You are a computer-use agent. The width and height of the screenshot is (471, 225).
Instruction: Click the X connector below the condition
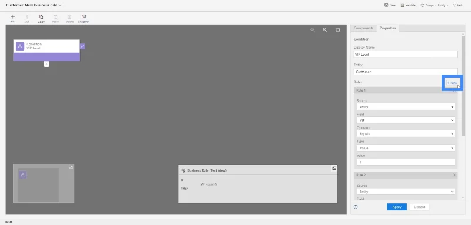(47, 64)
